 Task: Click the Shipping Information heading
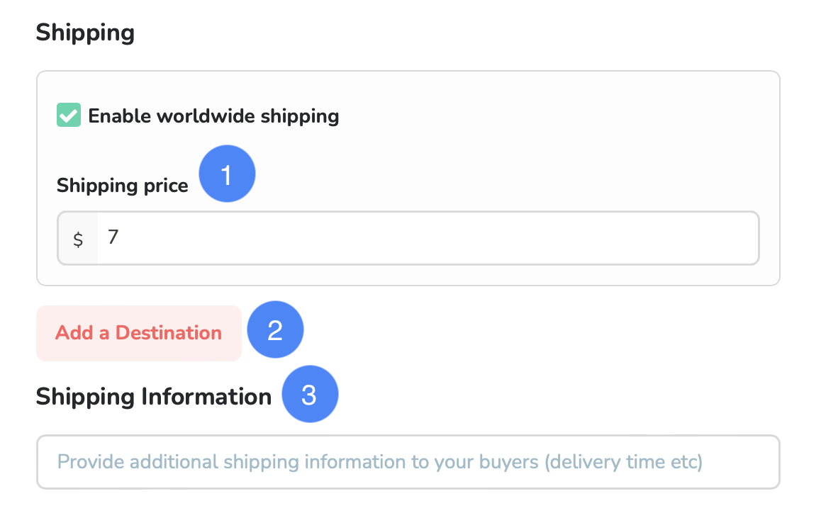[154, 397]
